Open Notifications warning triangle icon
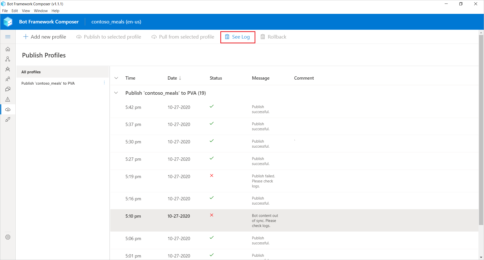 [x=8, y=99]
